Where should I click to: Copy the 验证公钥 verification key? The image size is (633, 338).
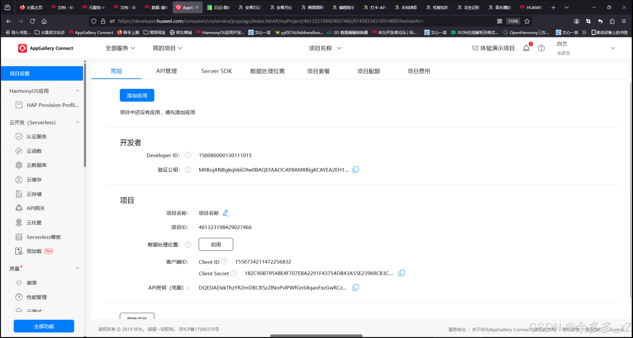coord(356,169)
